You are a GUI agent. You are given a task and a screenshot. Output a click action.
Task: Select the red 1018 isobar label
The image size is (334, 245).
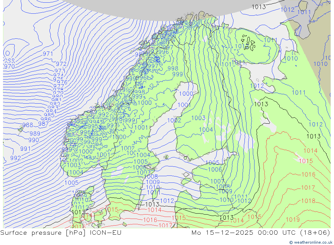click(308, 201)
